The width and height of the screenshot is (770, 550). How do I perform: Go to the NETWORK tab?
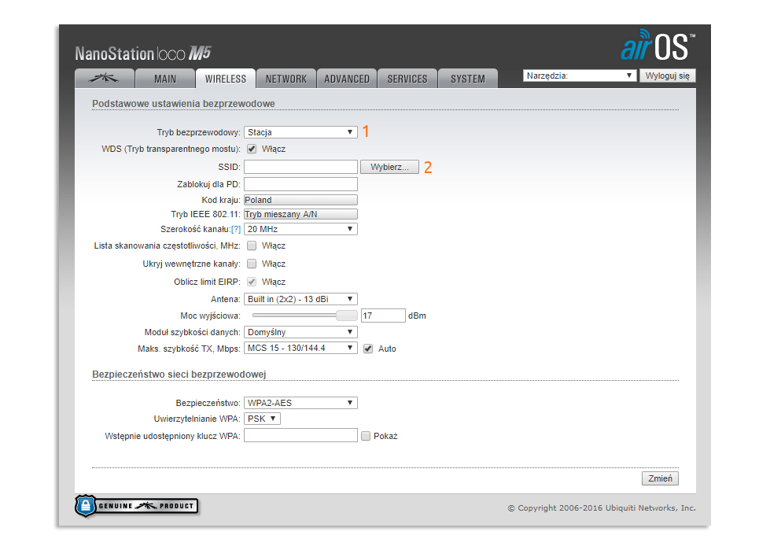286,79
